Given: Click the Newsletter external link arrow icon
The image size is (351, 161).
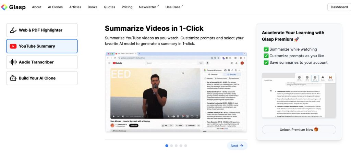Looking at the screenshot, I should tap(158, 6).
